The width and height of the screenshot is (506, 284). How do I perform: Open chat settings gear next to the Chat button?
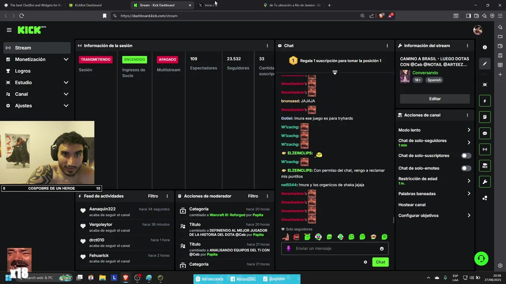click(x=365, y=262)
